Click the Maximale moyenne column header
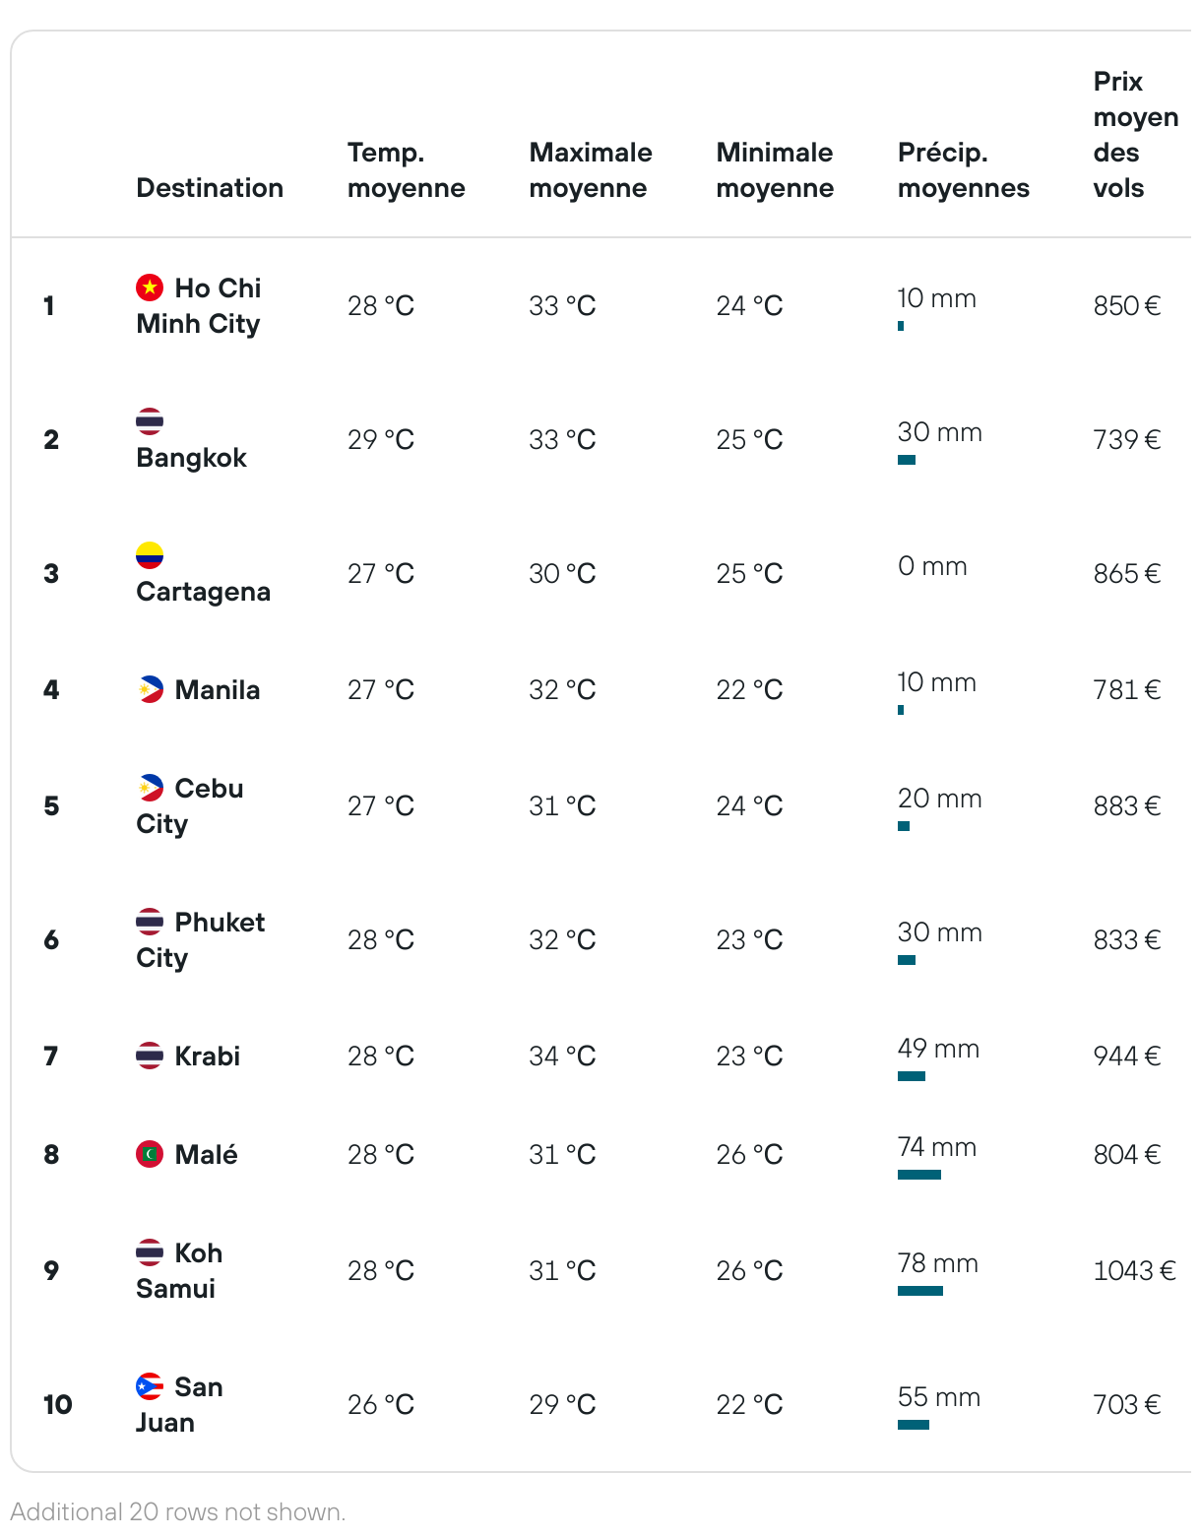The width and height of the screenshot is (1201, 1538). click(x=591, y=170)
